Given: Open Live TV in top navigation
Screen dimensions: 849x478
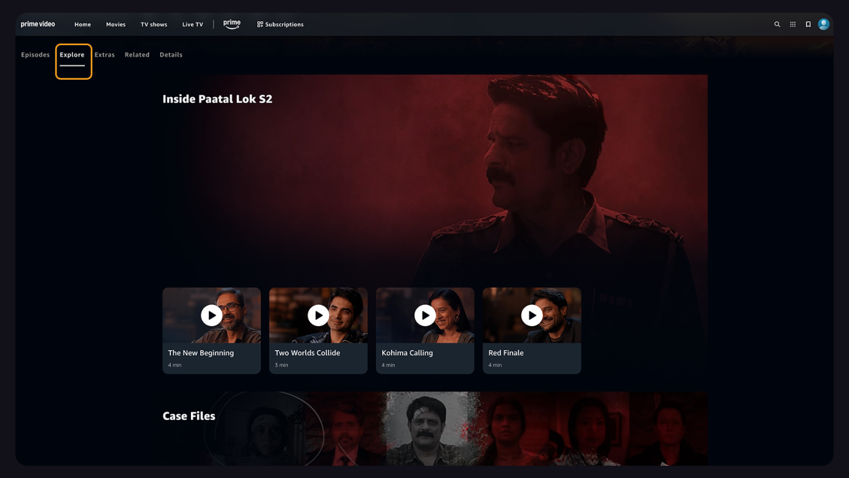Looking at the screenshot, I should pos(192,24).
